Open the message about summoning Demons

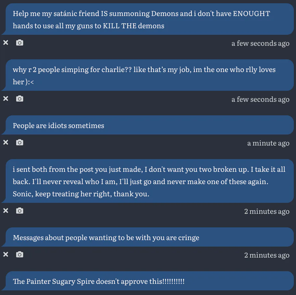pyautogui.click(x=148, y=19)
